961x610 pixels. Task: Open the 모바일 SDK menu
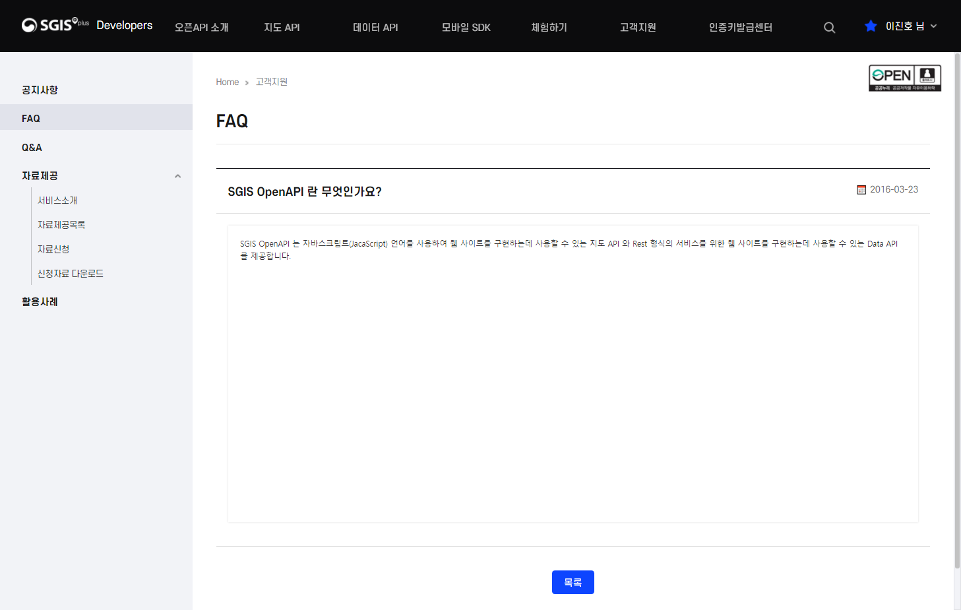466,27
